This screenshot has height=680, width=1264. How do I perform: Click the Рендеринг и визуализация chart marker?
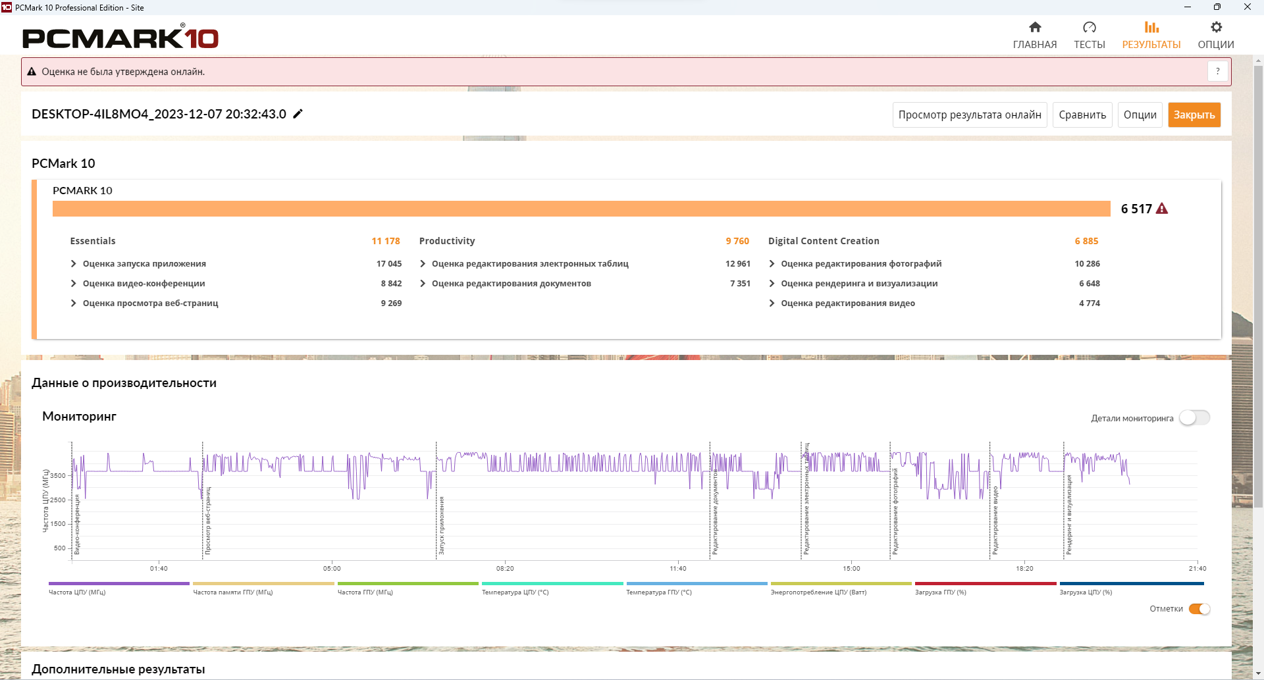pyautogui.click(x=1069, y=514)
